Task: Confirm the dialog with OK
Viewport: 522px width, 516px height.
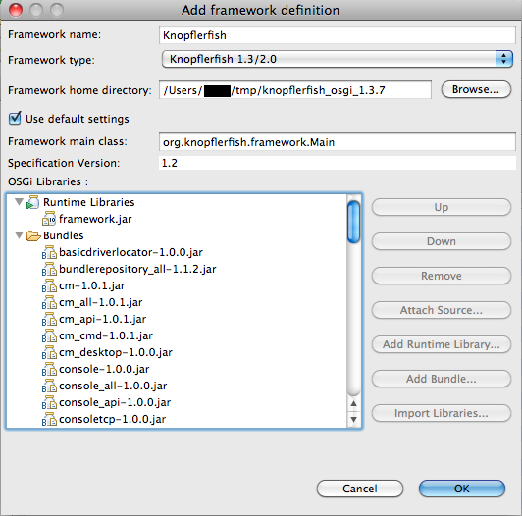Action: pos(462,489)
